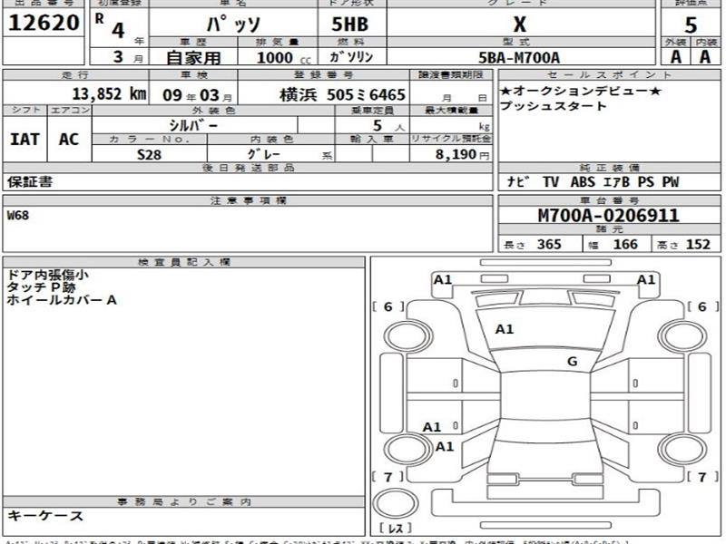The width and height of the screenshot is (726, 544).
Task: Click the fuel type ガソリン
Action: pyautogui.click(x=351, y=57)
